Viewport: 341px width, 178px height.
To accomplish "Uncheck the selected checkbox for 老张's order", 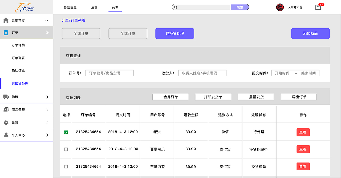I will pos(66,132).
